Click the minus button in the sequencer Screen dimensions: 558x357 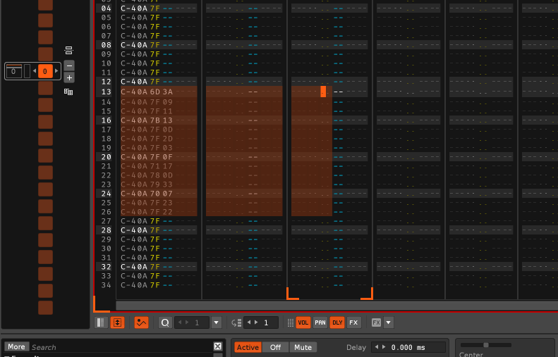[x=68, y=65]
